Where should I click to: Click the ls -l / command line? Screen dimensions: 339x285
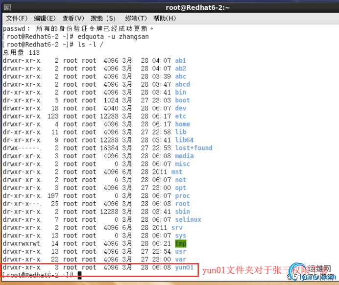tap(53, 45)
